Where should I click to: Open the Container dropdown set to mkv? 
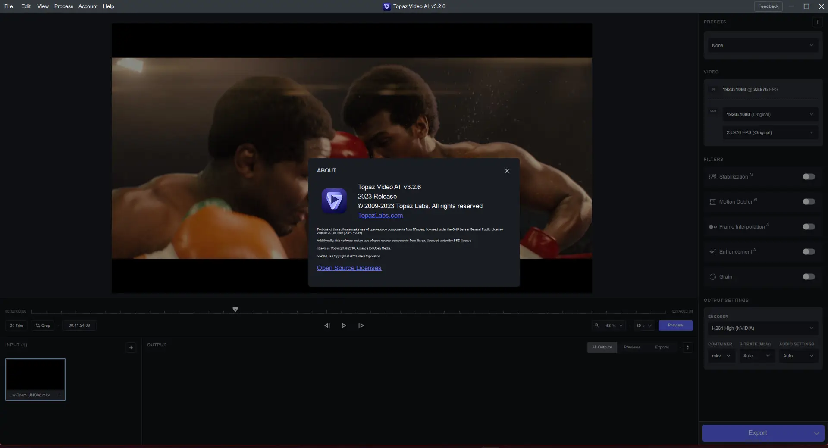point(721,356)
